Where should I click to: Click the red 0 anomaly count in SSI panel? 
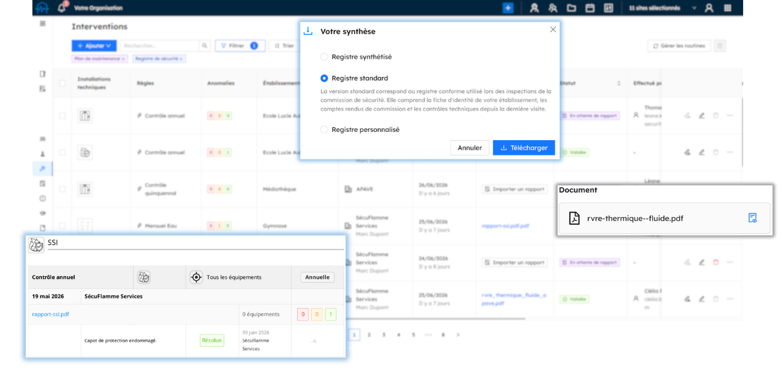303,314
